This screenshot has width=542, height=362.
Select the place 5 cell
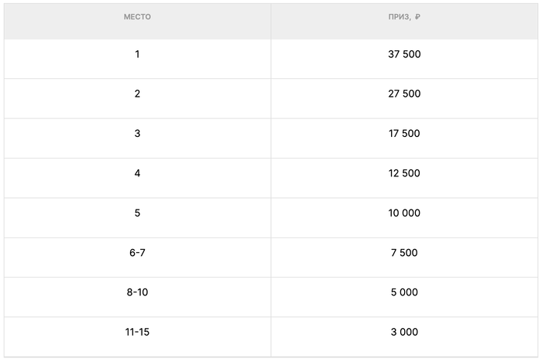tap(137, 213)
